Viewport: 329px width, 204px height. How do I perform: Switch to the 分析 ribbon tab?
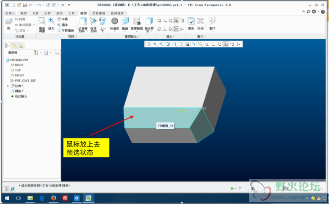[x=36, y=13]
